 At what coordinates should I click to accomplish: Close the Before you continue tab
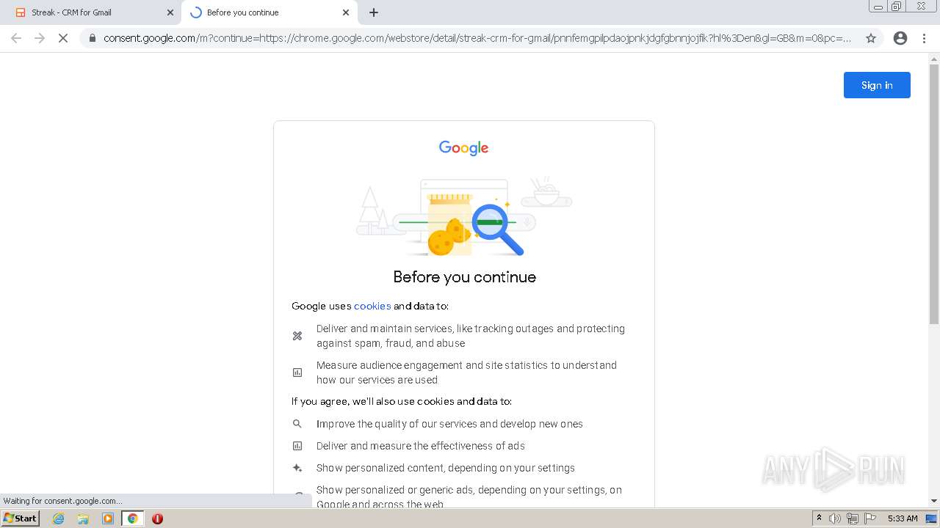[x=346, y=12]
